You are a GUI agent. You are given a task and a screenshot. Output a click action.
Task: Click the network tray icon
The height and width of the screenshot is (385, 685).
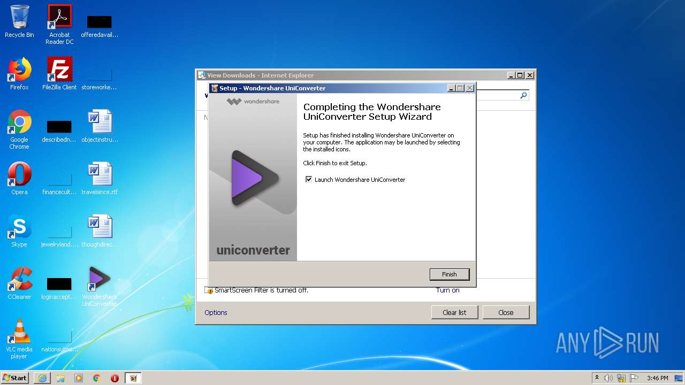coord(621,378)
